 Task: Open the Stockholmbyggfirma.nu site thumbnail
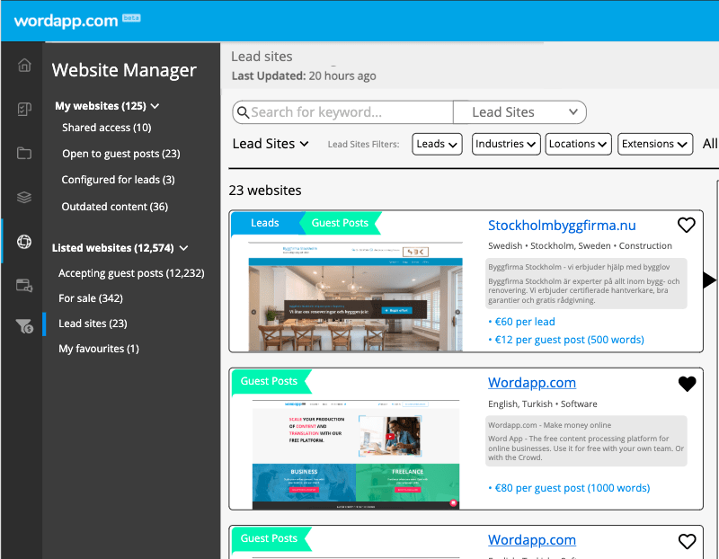pos(355,297)
